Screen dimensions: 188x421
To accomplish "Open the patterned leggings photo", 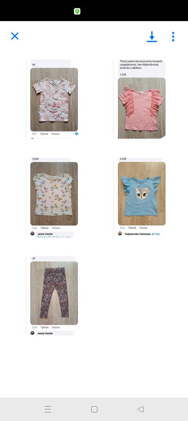I will pyautogui.click(x=54, y=293).
